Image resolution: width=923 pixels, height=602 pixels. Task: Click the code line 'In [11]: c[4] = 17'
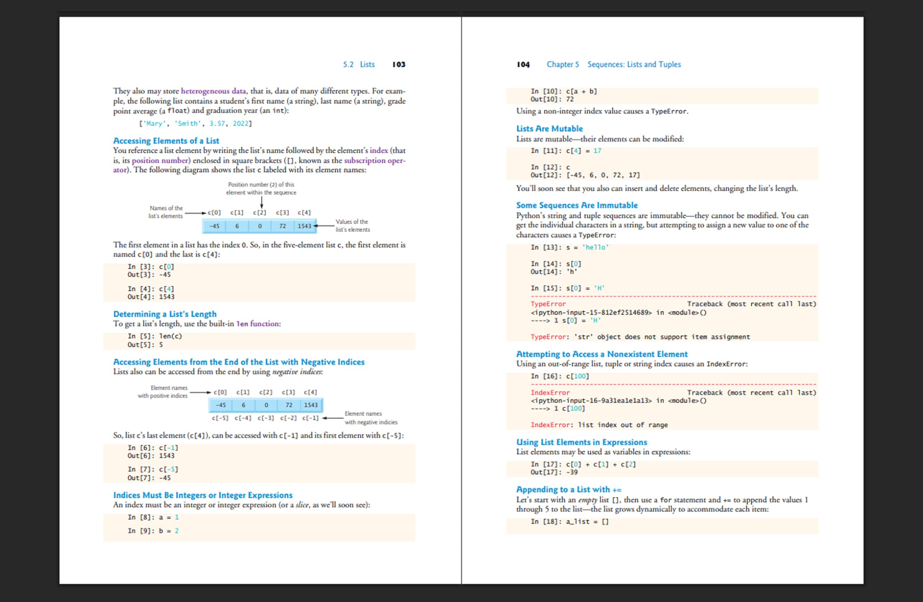[x=566, y=151]
